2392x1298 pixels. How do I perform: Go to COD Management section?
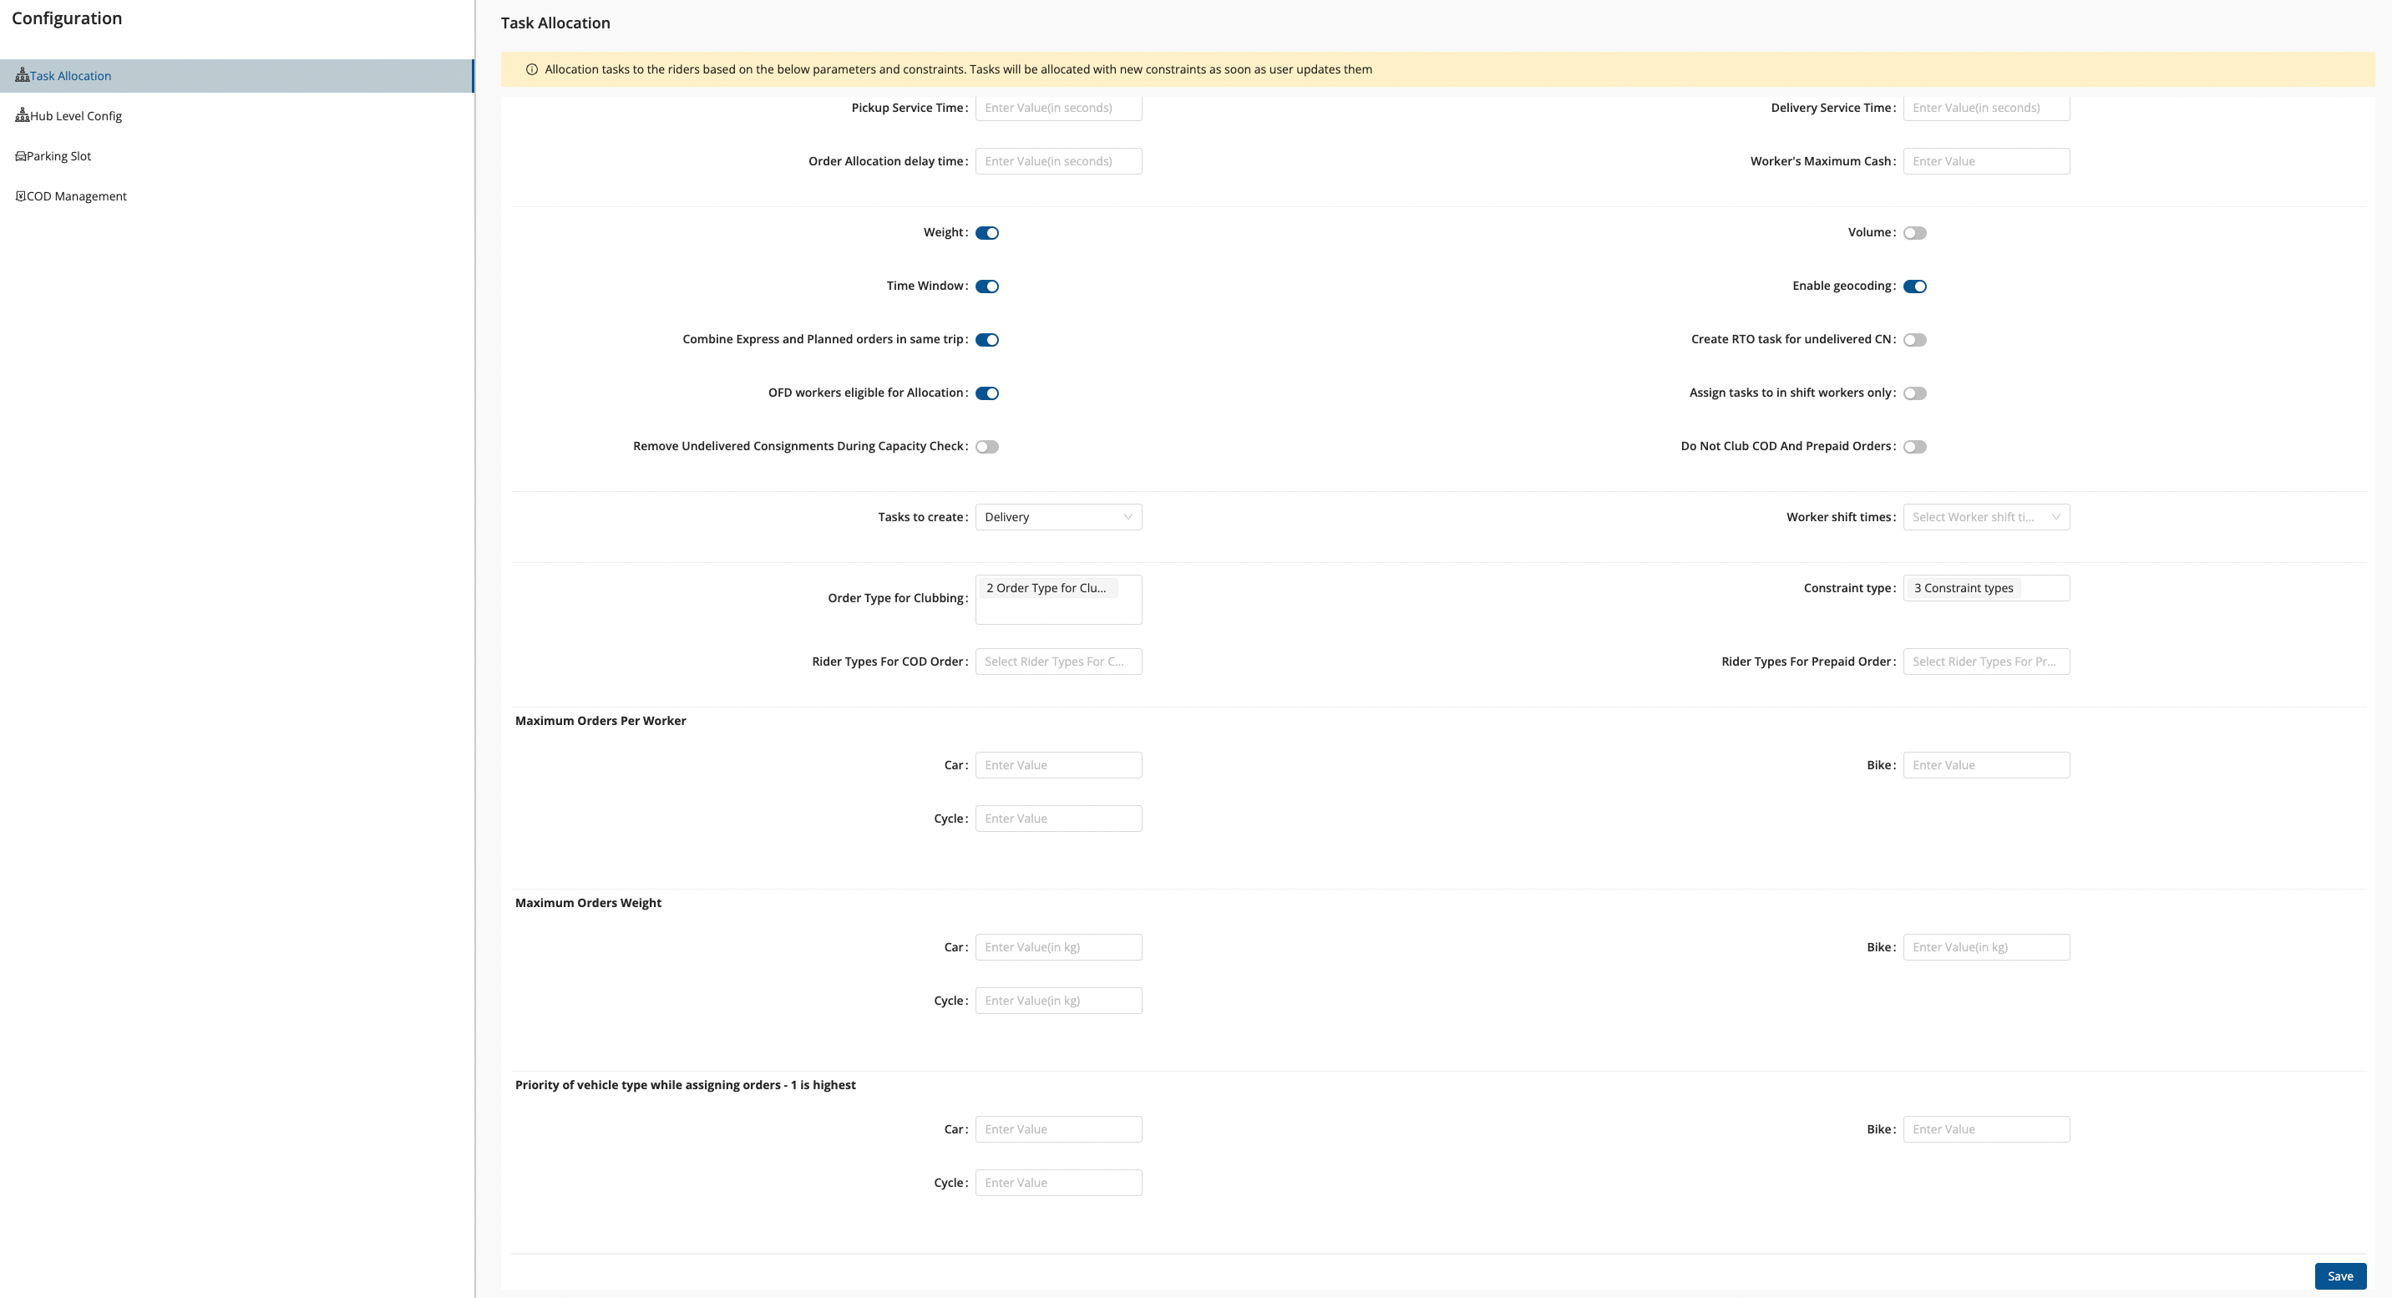(76, 196)
